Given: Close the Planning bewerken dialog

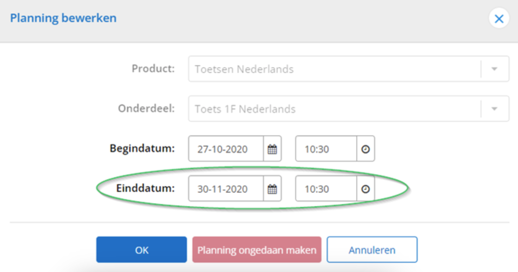Looking at the screenshot, I should click(499, 18).
